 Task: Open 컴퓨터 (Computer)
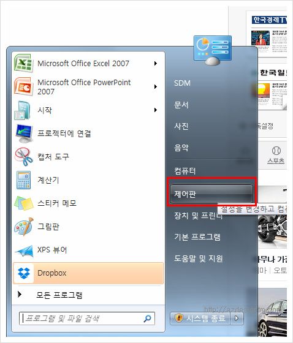click(x=185, y=171)
